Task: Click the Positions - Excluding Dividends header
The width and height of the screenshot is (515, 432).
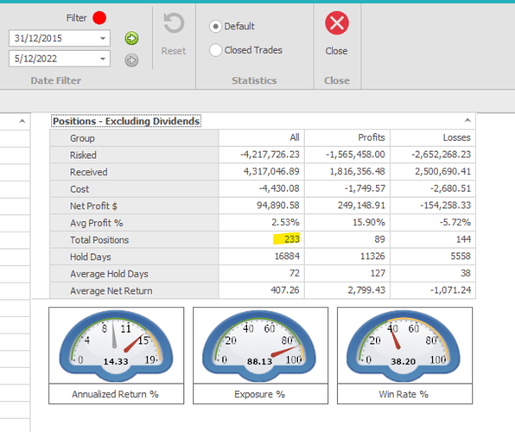Action: click(x=126, y=121)
